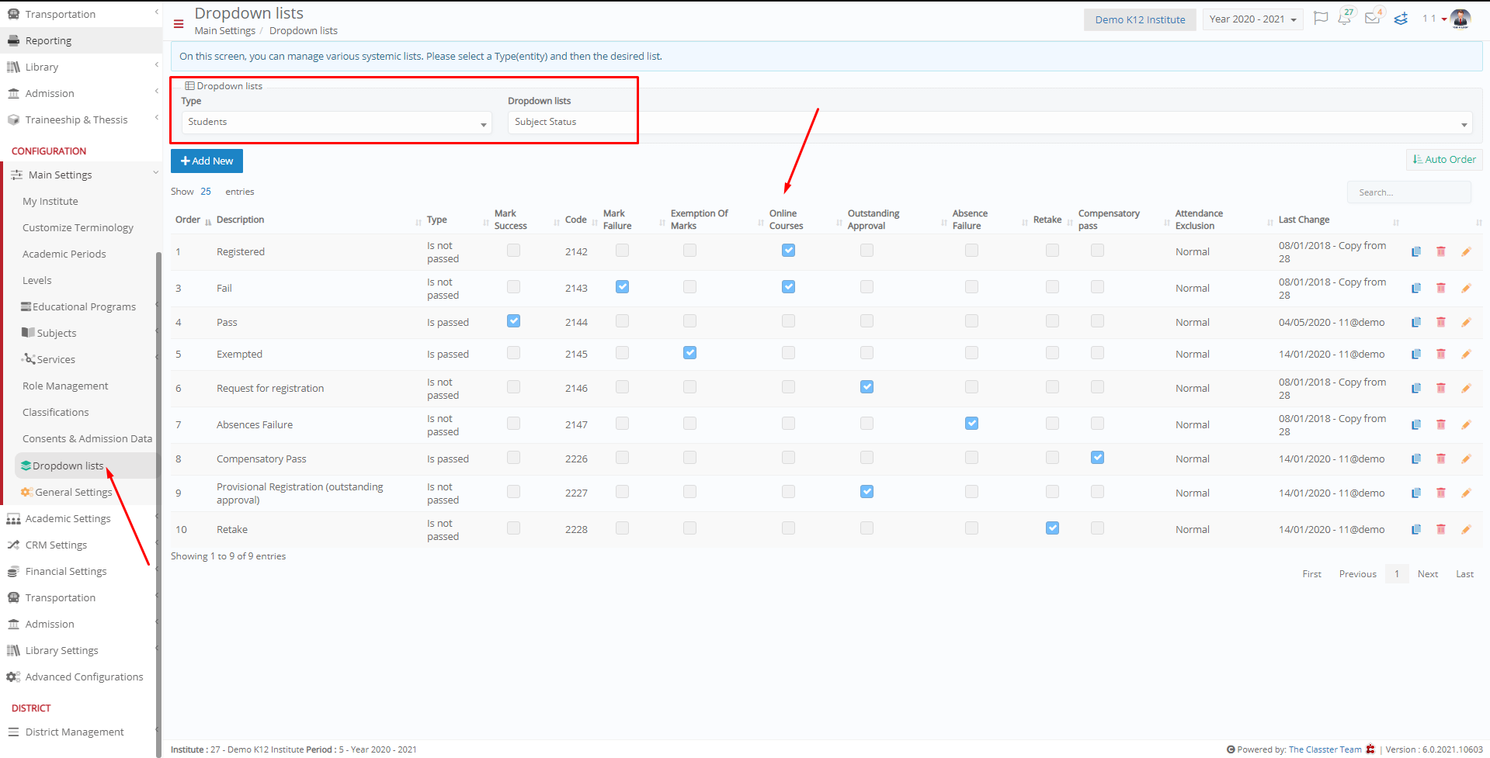Click the user avatar picture
This screenshot has height=758, width=1490.
click(x=1460, y=19)
